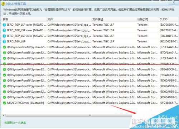
Task: Click Tencent company cell in the {EA708E0A row
Action: click(142, 25)
